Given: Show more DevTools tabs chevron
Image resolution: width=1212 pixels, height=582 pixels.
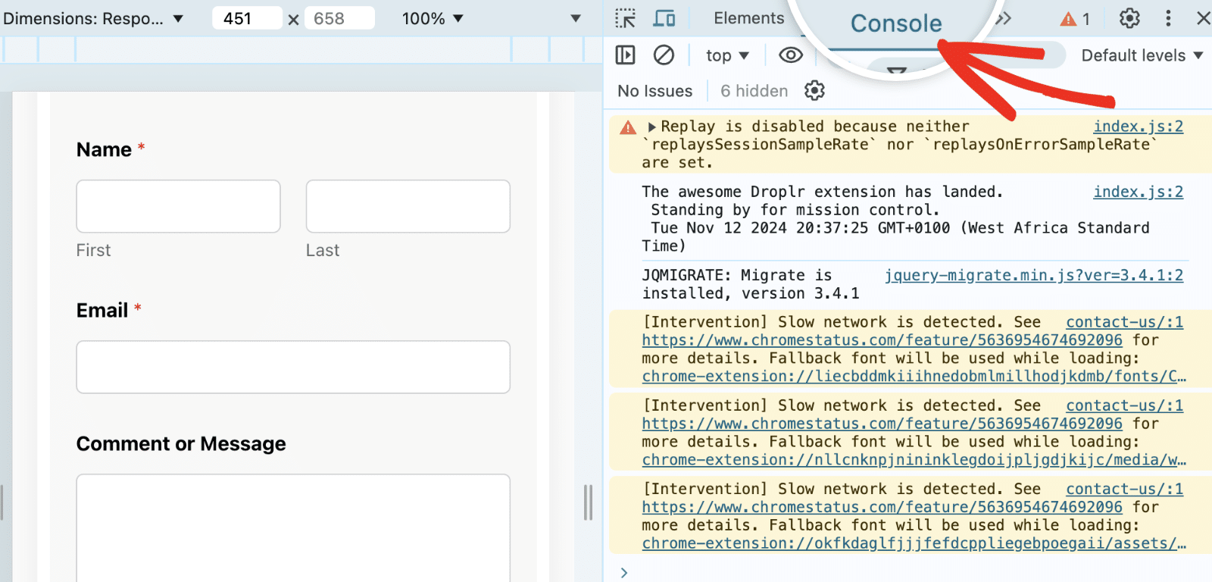Looking at the screenshot, I should point(1003,18).
